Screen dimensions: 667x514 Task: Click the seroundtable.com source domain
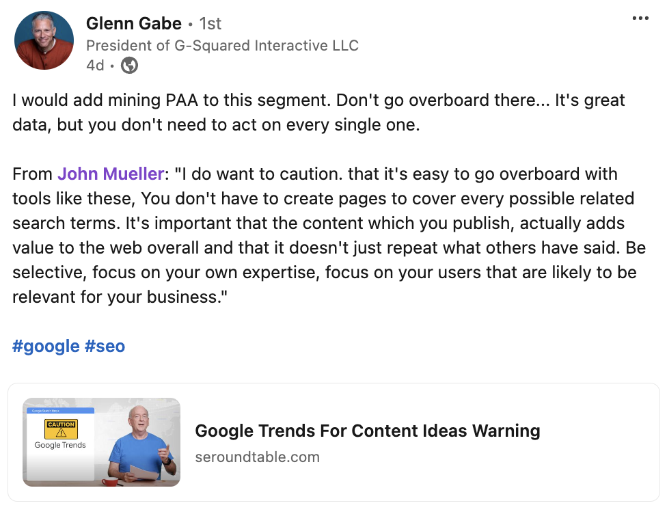(x=257, y=457)
